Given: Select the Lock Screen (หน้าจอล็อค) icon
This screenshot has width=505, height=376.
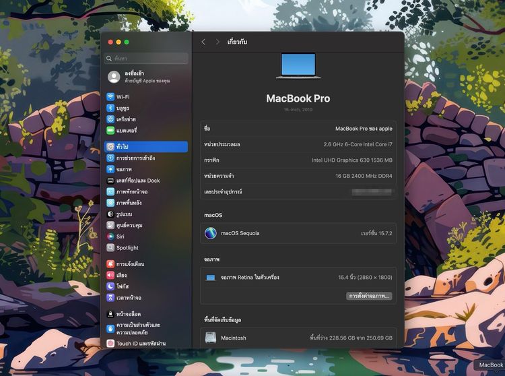Looking at the screenshot, I should (x=110, y=314).
